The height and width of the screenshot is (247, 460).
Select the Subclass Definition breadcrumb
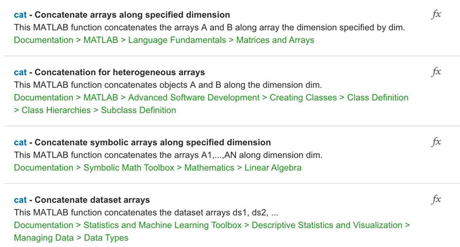coord(138,110)
